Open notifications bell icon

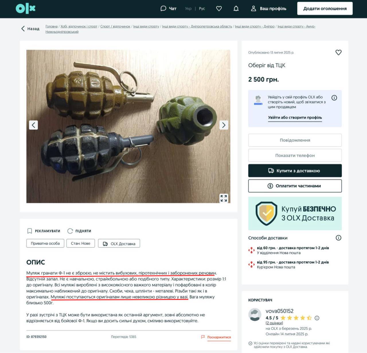tap(236, 9)
